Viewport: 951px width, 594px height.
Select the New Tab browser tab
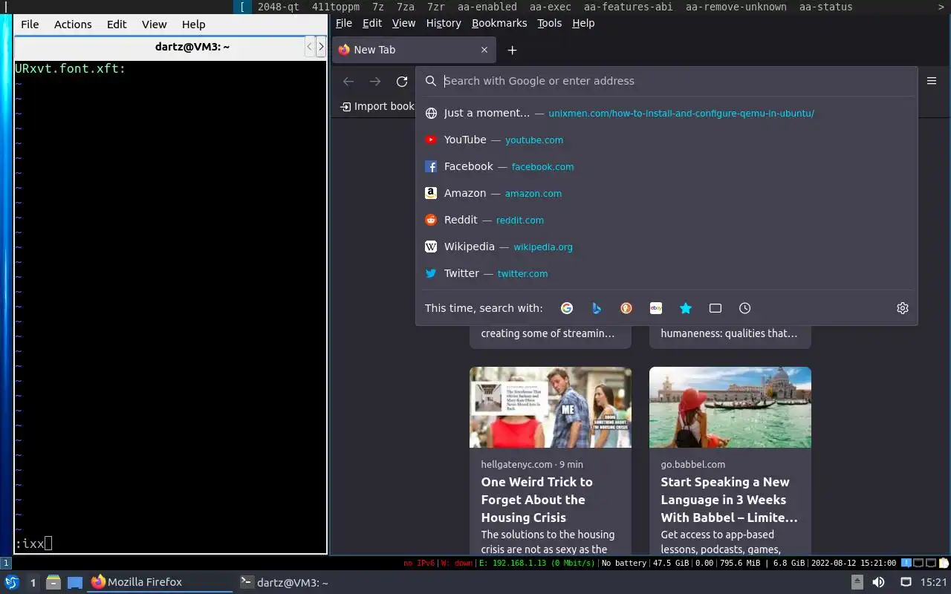pos(414,50)
